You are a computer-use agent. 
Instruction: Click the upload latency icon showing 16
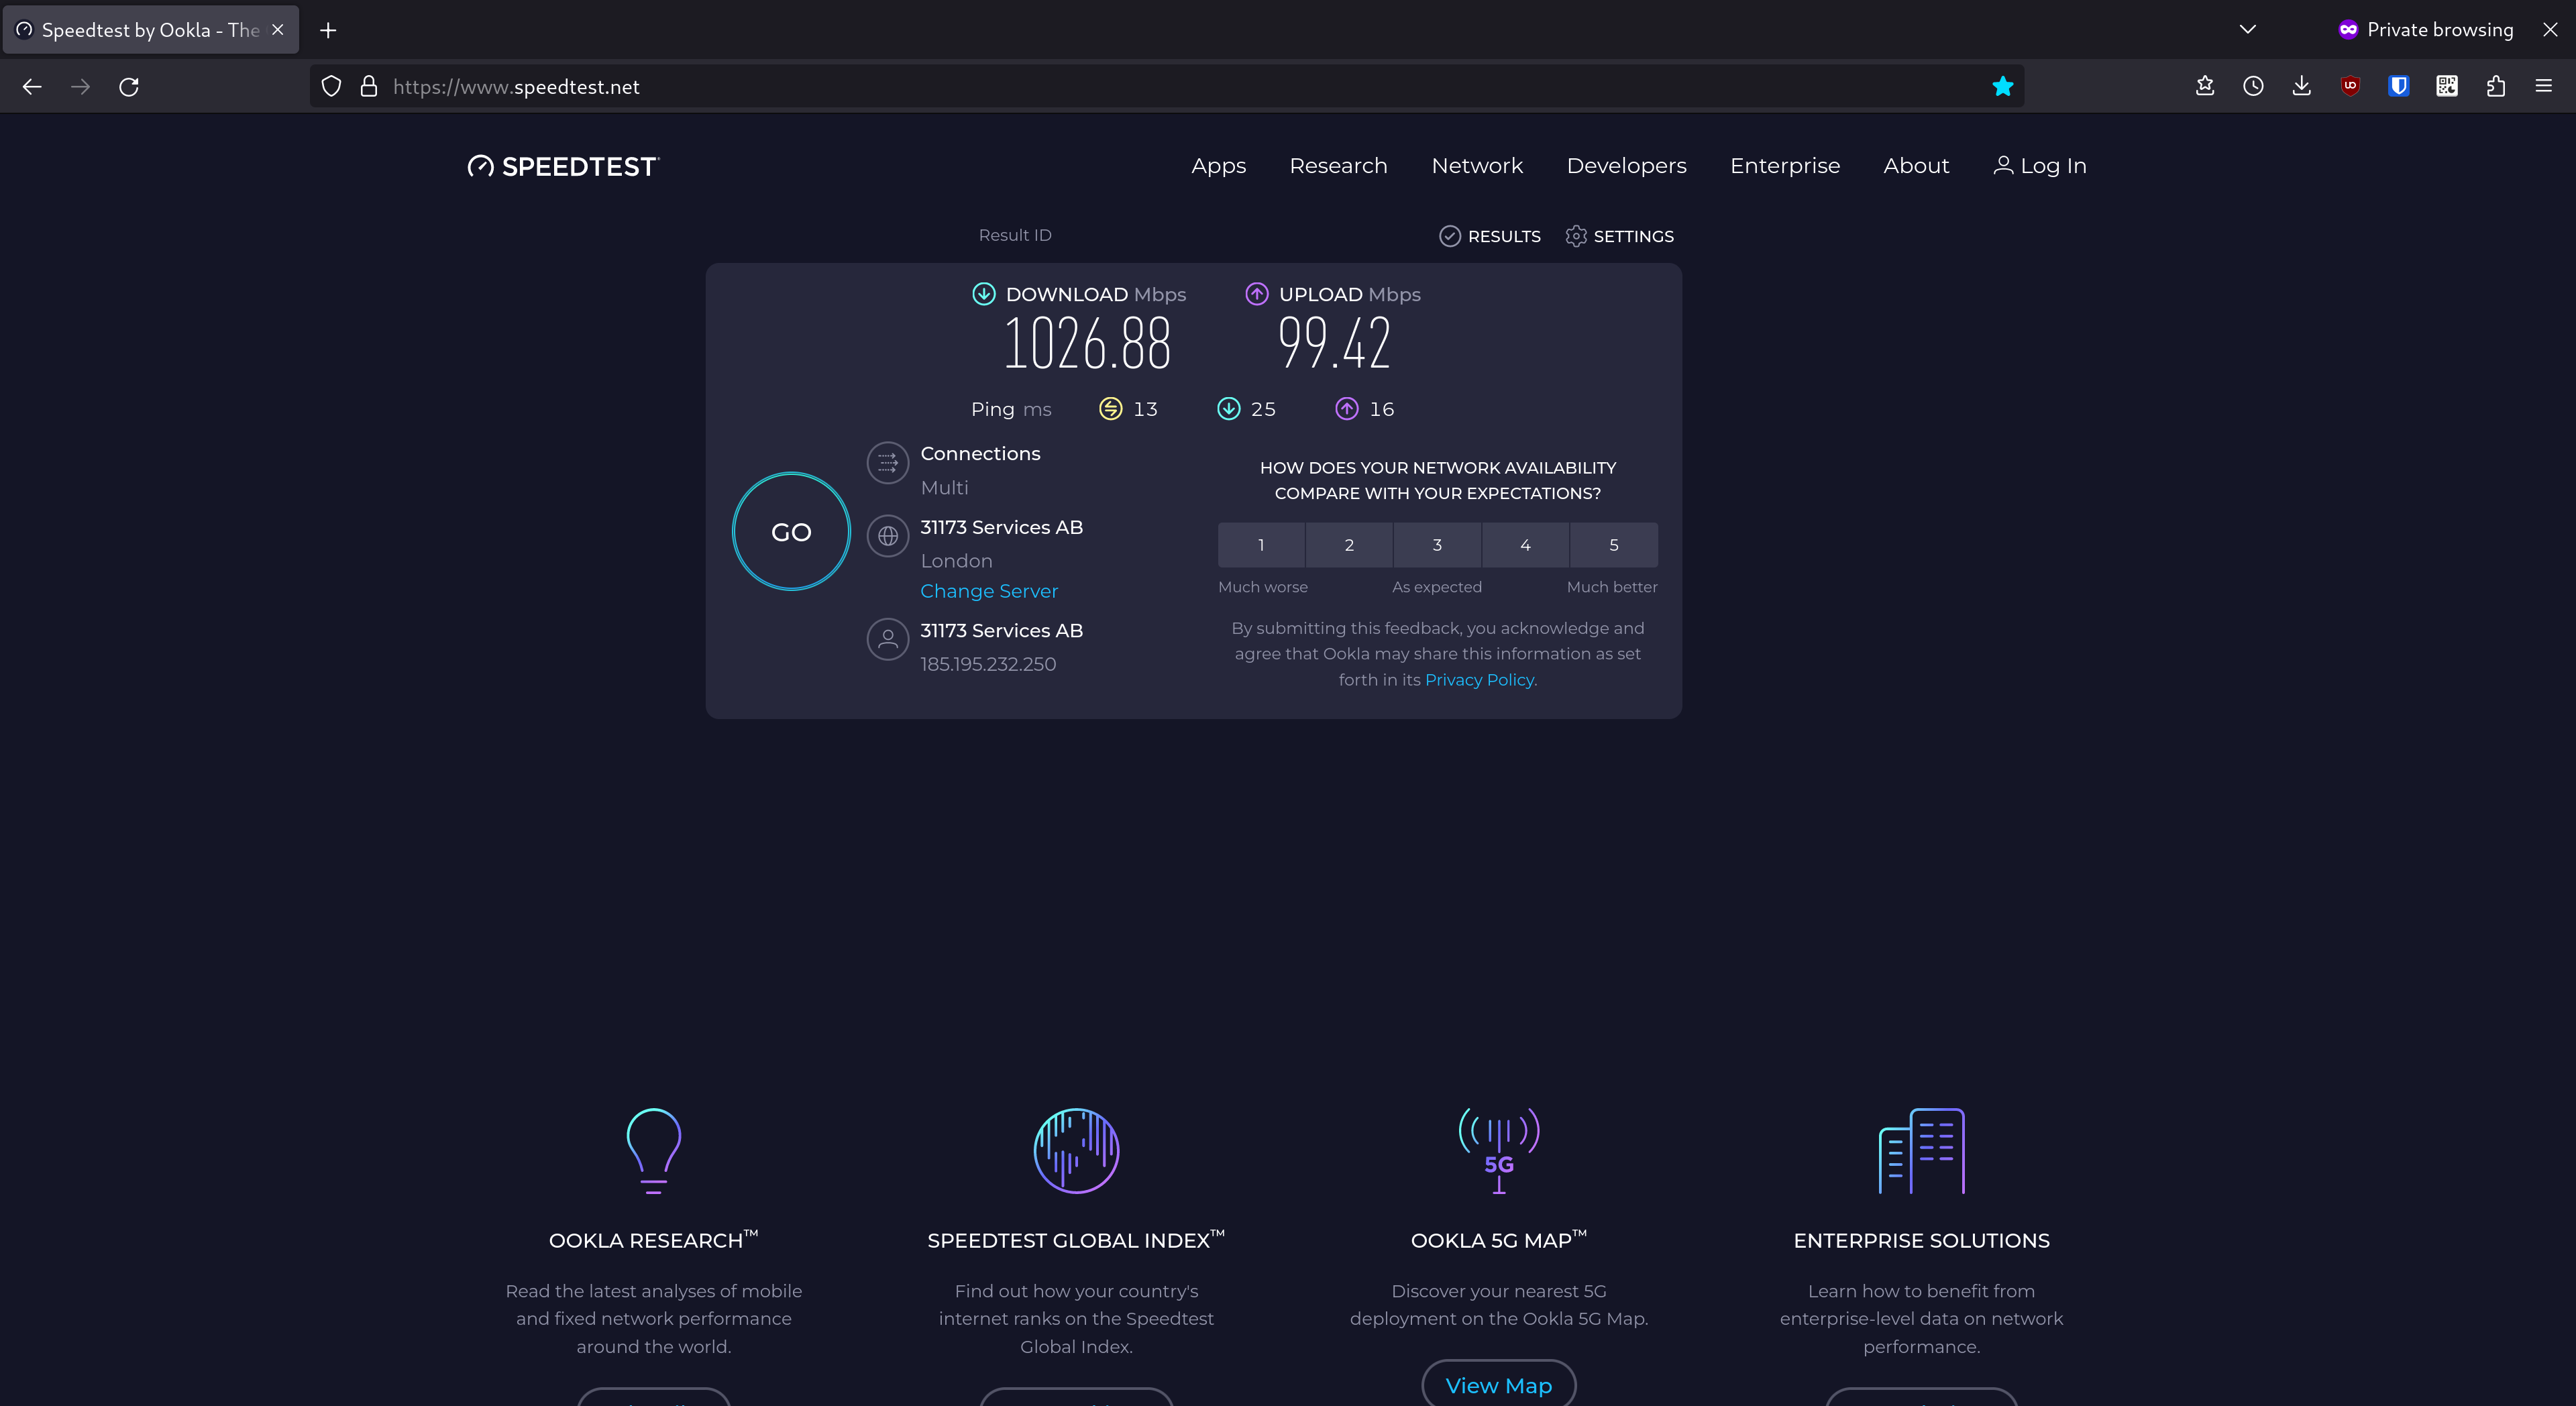(x=1347, y=409)
